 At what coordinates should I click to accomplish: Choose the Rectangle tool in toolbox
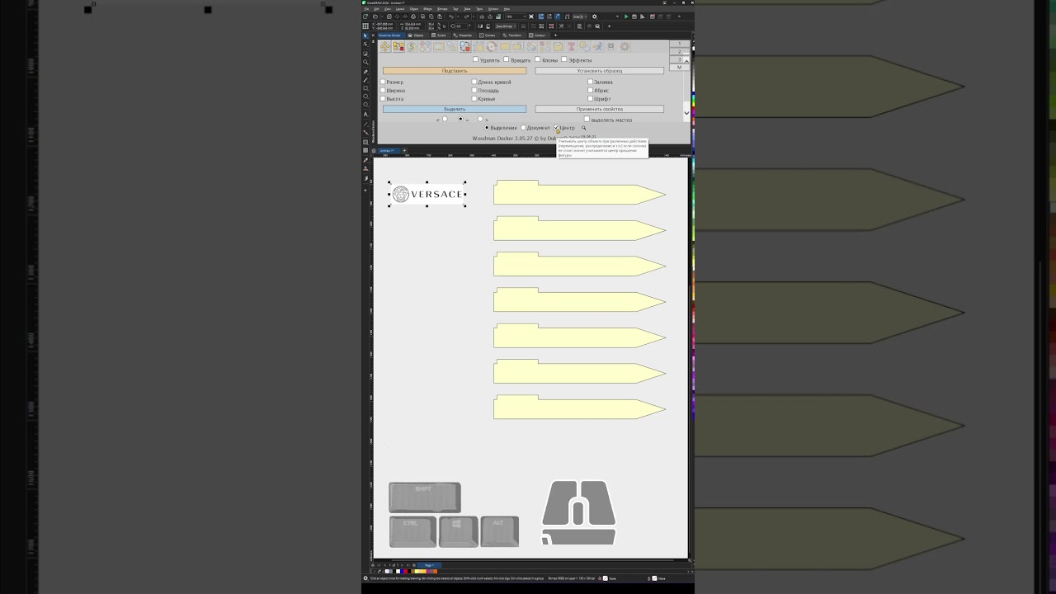[365, 88]
